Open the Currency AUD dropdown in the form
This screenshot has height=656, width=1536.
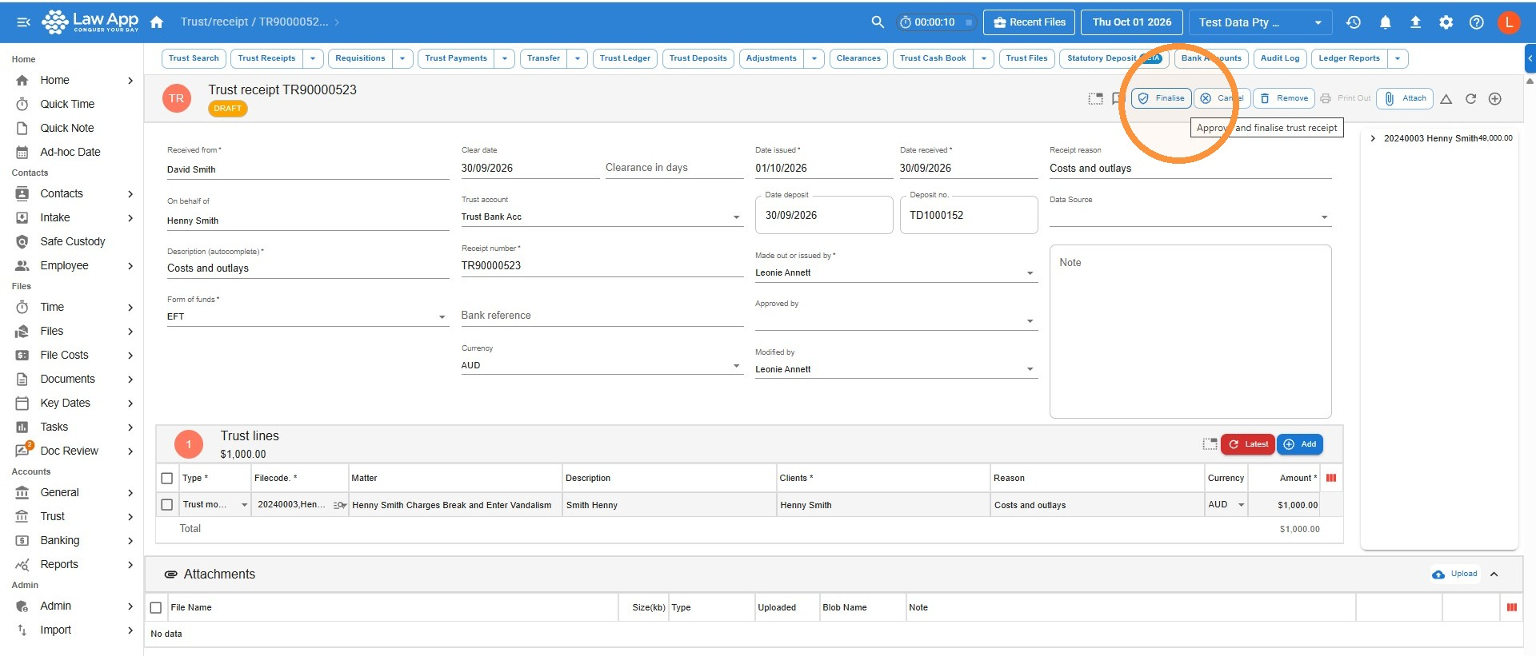[x=602, y=365]
